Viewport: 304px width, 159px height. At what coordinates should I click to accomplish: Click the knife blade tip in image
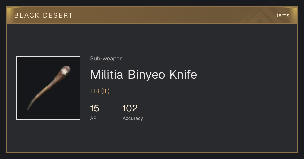coord(28,109)
